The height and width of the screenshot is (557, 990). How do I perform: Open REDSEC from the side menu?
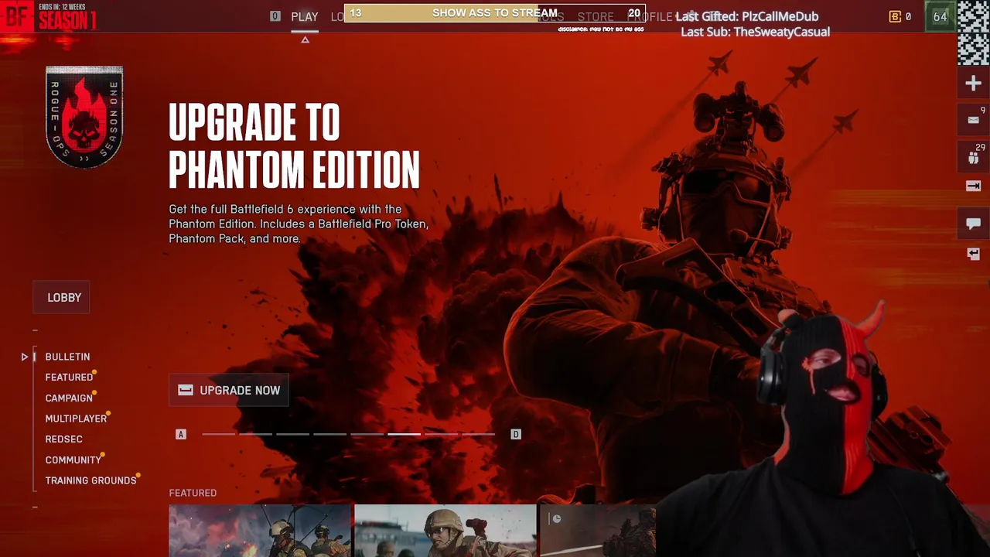click(63, 439)
